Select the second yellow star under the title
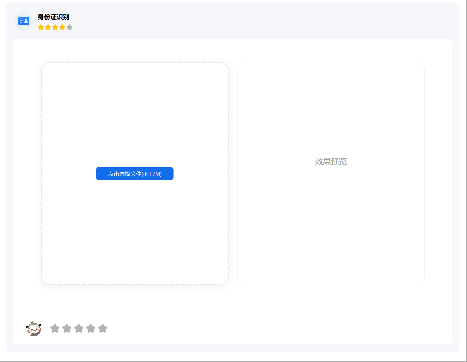Screen dimensions: 467x362 48,27
